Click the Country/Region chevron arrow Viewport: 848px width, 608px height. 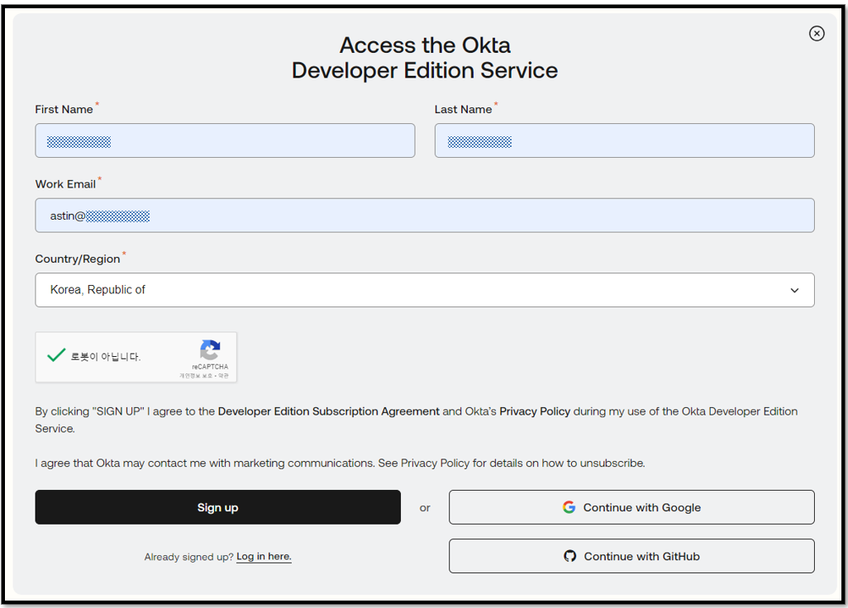pos(794,290)
